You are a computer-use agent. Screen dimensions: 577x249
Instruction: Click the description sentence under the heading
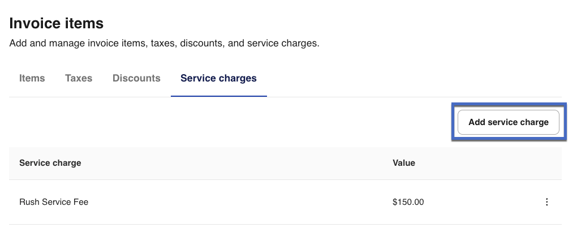[x=164, y=43]
